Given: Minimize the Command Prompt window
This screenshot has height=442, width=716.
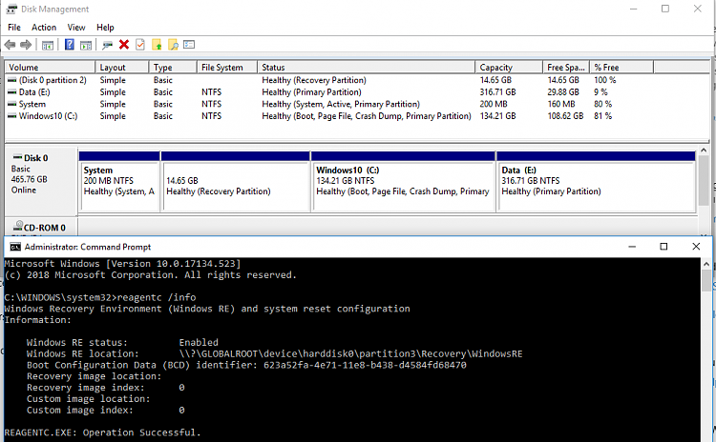Looking at the screenshot, I should tap(632, 247).
